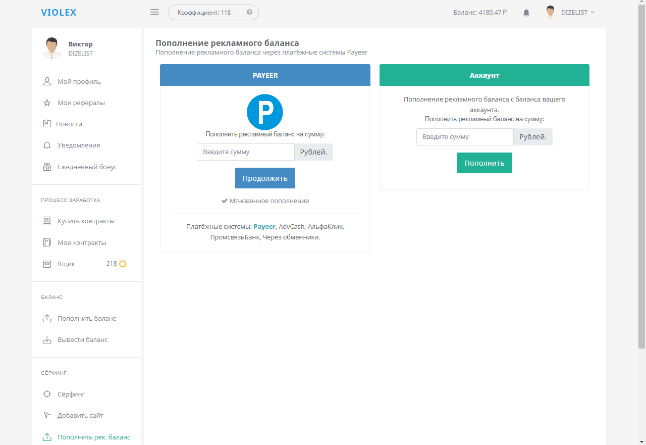The height and width of the screenshot is (445, 646).
Task: Click the Мой профиль person icon
Action: (x=47, y=81)
